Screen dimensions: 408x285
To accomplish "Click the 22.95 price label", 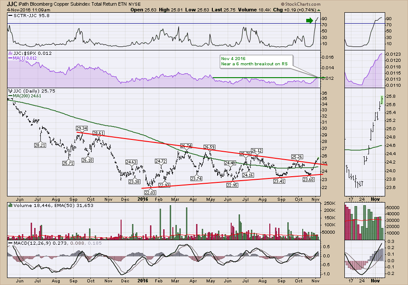I will 232,185.
